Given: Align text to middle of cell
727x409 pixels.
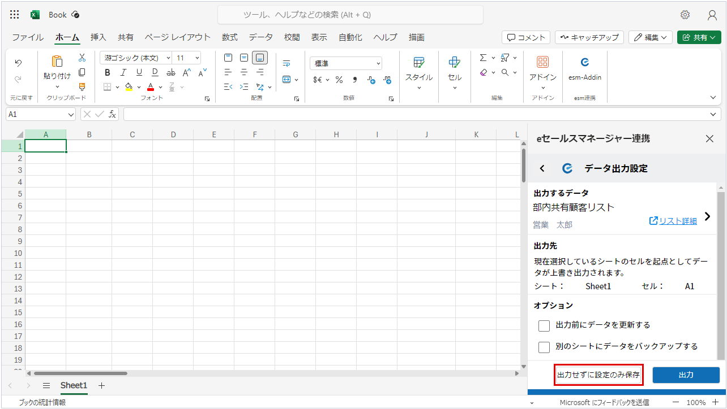Looking at the screenshot, I should click(x=244, y=58).
